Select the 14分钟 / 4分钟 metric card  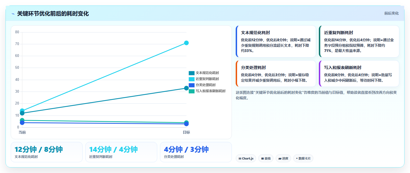121,152
